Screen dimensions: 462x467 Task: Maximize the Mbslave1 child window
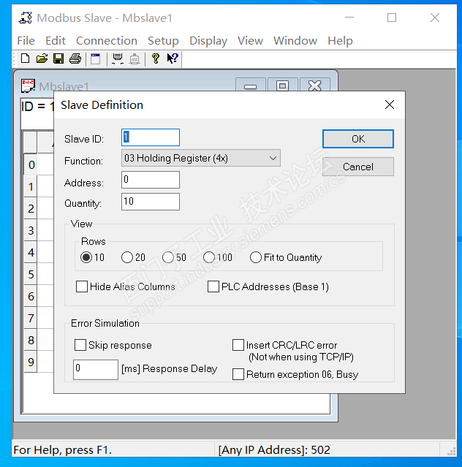282,86
